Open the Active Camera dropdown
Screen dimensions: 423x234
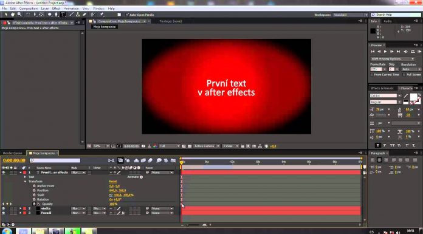click(x=207, y=146)
